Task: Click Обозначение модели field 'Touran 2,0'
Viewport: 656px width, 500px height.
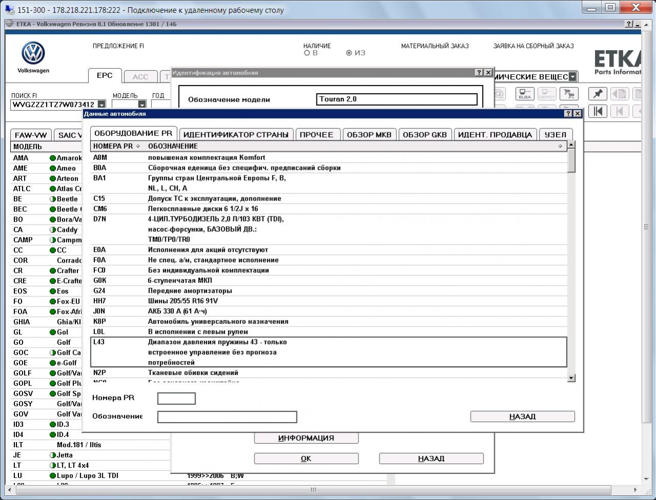Action: 397,99
